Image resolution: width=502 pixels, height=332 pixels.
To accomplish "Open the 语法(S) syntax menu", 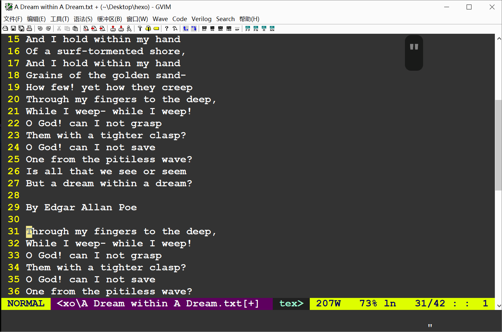I will [83, 19].
